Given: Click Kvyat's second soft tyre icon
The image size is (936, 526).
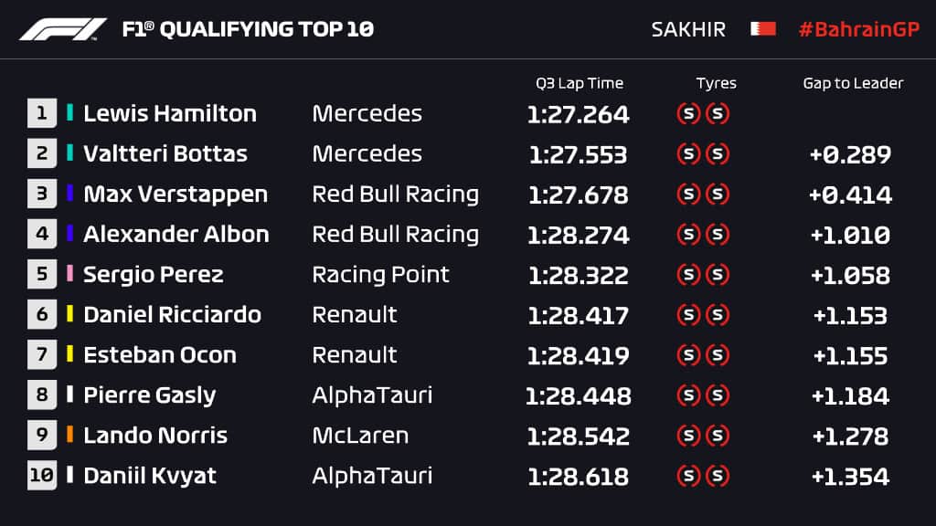Looking at the screenshot, I should [718, 476].
